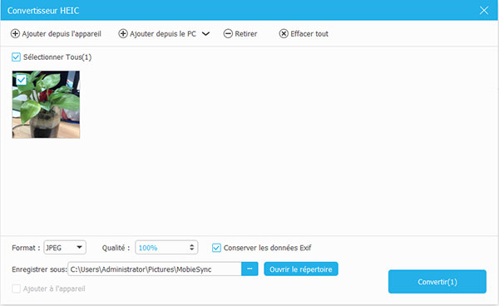499x306 pixels.
Task: Click the Qualité 100% stepper arrows
Action: tap(191, 248)
